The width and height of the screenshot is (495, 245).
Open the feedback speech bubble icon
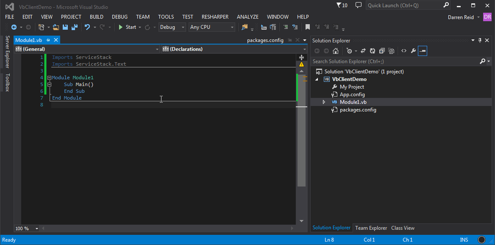(x=358, y=5)
